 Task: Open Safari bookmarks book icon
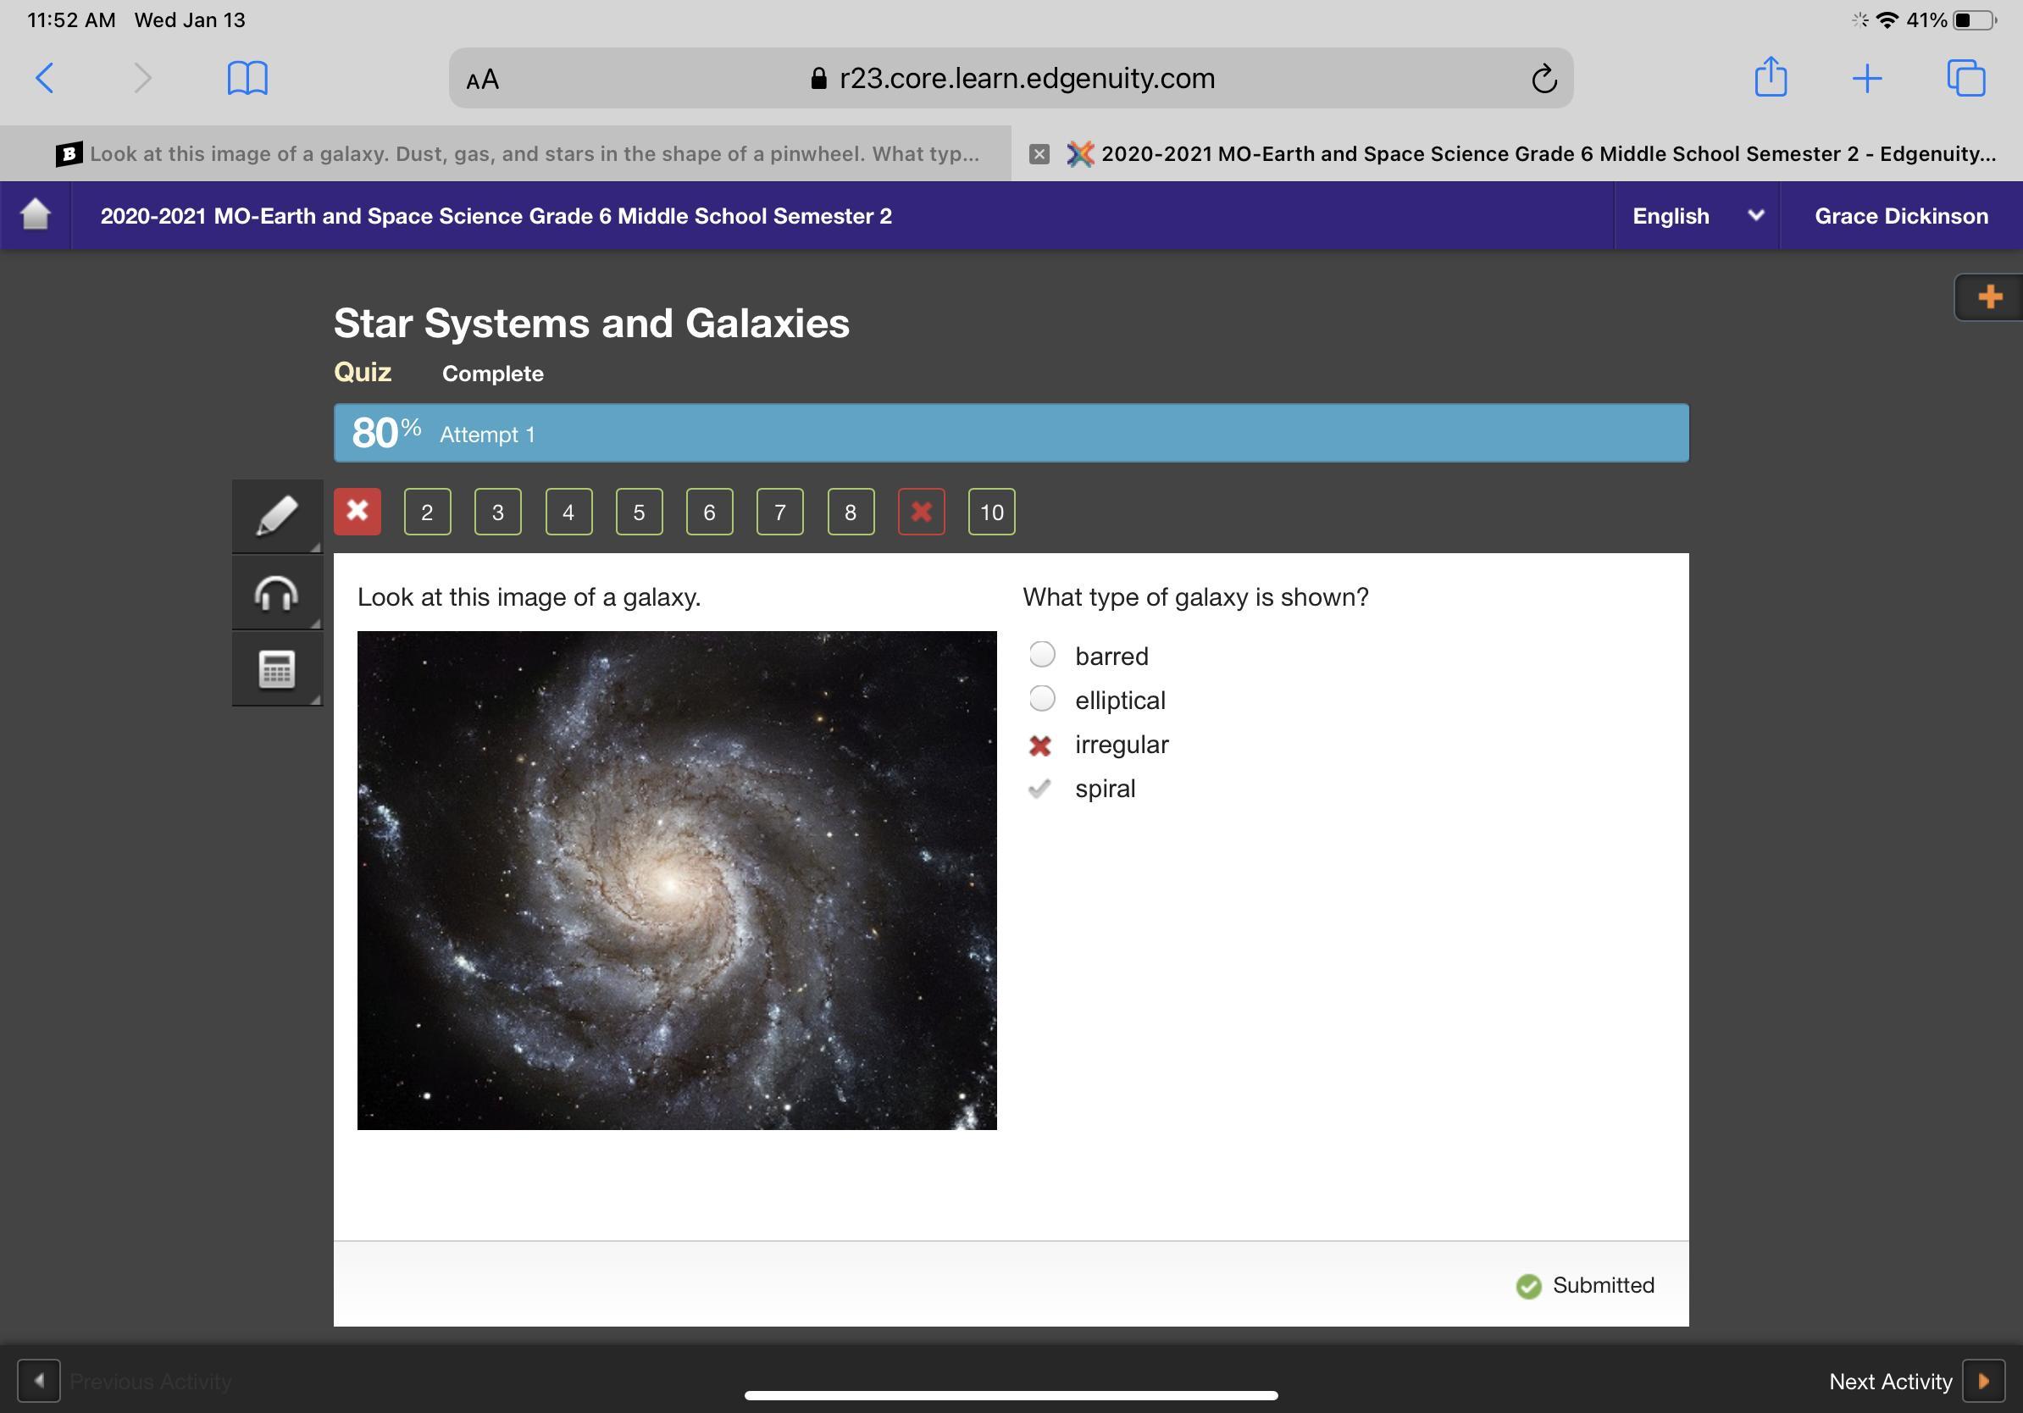[247, 79]
